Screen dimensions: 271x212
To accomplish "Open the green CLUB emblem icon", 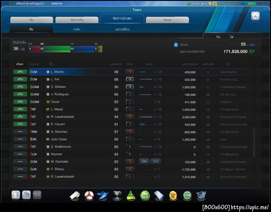I will 187,196.
